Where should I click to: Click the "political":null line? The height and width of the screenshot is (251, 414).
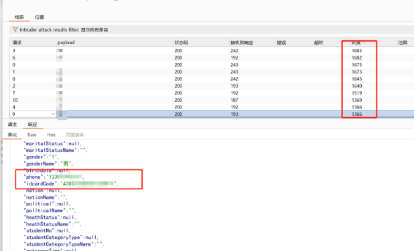tap(48, 203)
